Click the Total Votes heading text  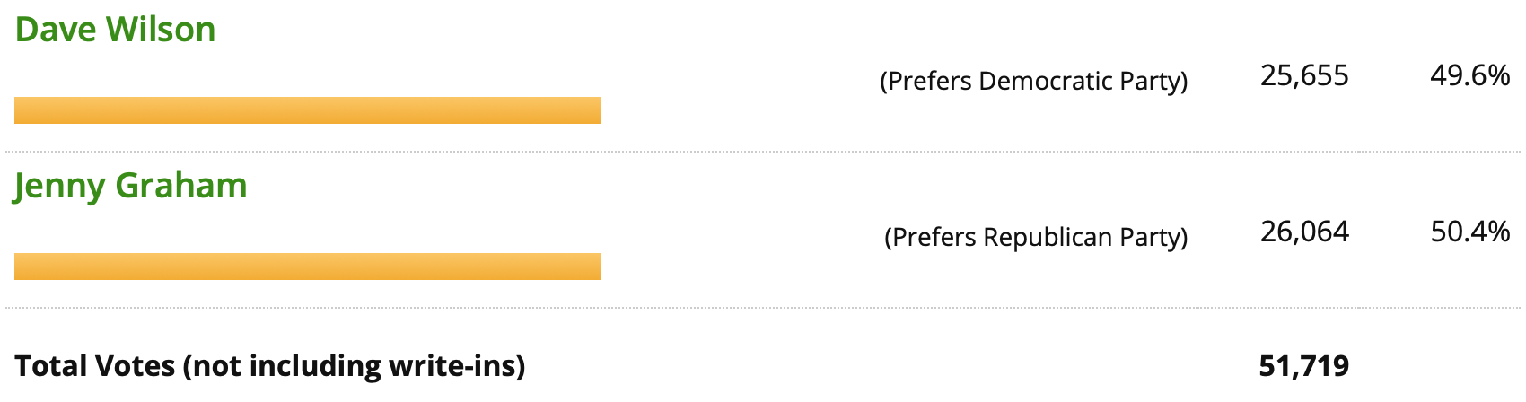pos(95,366)
